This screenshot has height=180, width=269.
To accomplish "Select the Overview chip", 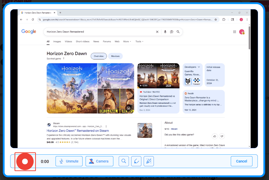I will coord(99,56).
